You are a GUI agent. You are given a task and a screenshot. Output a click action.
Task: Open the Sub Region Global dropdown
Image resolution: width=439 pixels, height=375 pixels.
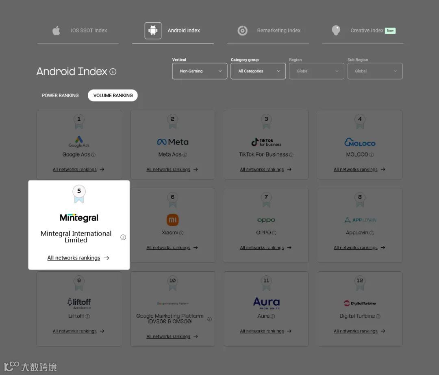click(x=375, y=71)
